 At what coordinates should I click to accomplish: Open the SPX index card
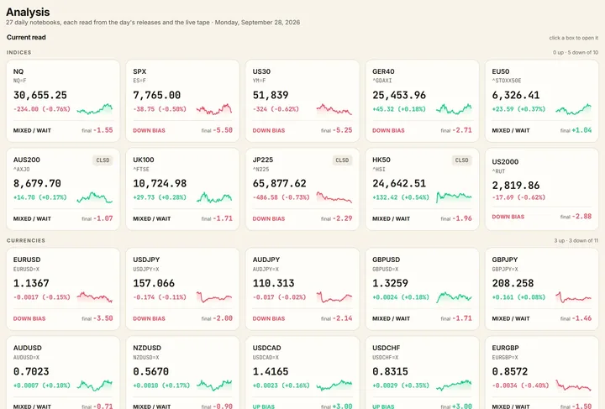(x=182, y=101)
